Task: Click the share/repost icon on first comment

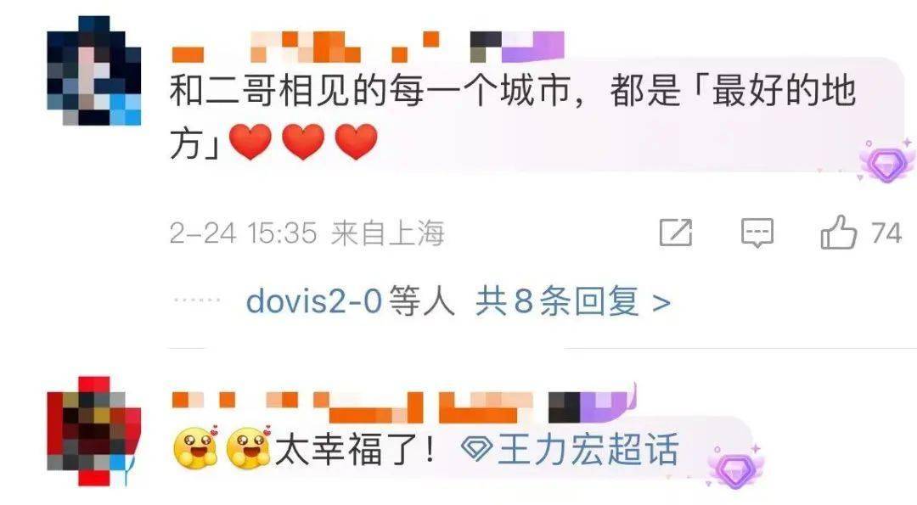Action: click(676, 232)
